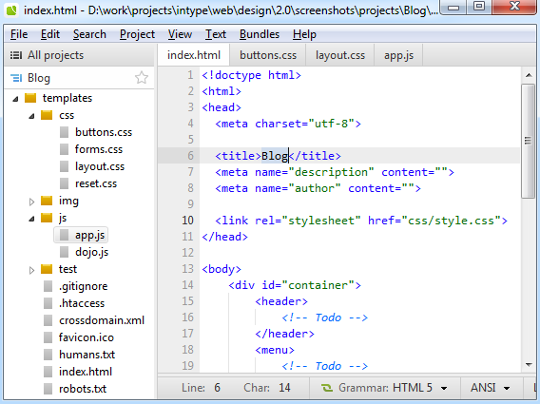The height and width of the screenshot is (404, 540).
Task: Open dojo.js in the project tree
Action: click(x=91, y=252)
